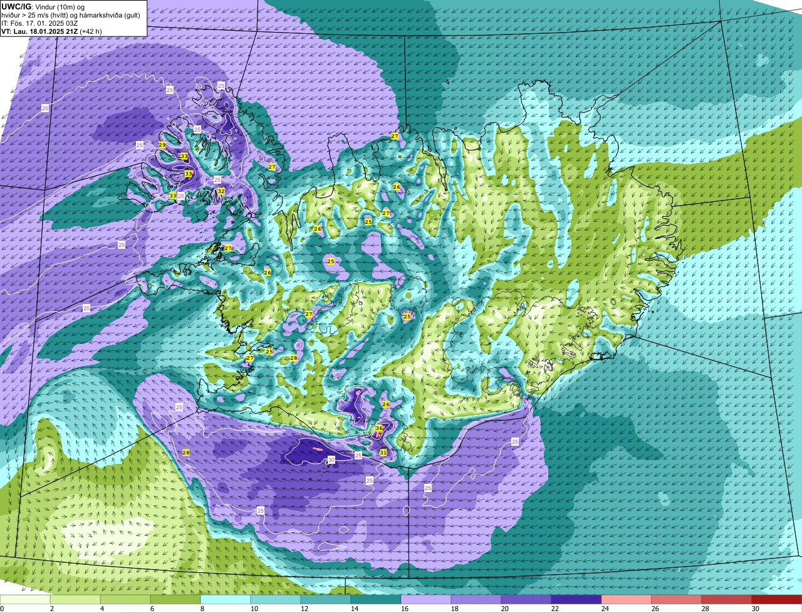The height and width of the screenshot is (613, 802).
Task: Click the 12–14 m/s teal legend swatch
Action: 326,599
